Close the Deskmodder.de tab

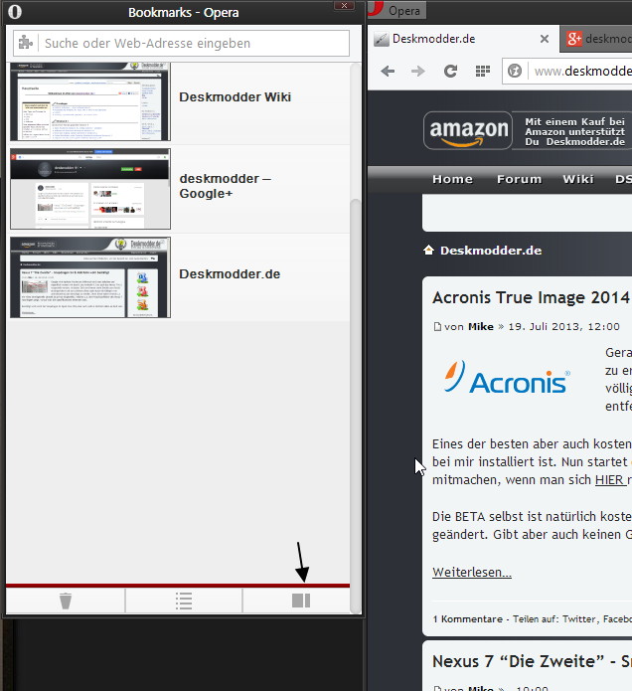[545, 39]
